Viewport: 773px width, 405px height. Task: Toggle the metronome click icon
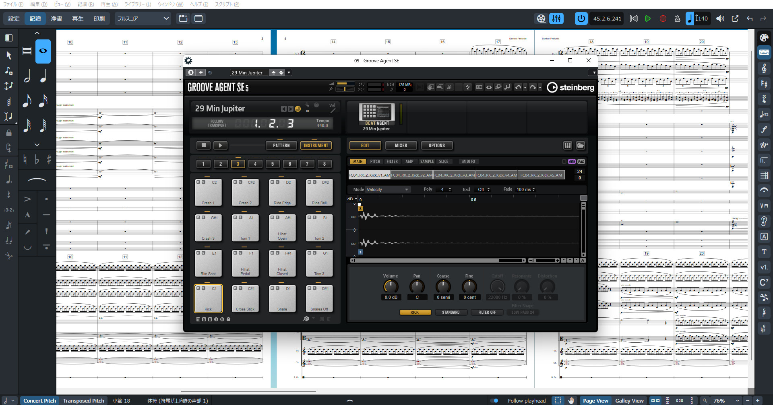click(677, 19)
